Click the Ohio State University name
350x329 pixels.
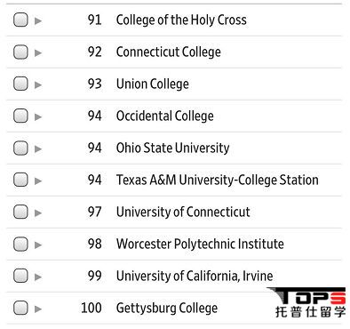click(x=173, y=148)
